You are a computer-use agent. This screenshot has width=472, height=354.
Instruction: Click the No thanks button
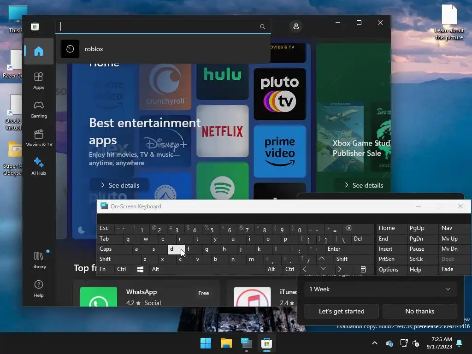tap(419, 311)
